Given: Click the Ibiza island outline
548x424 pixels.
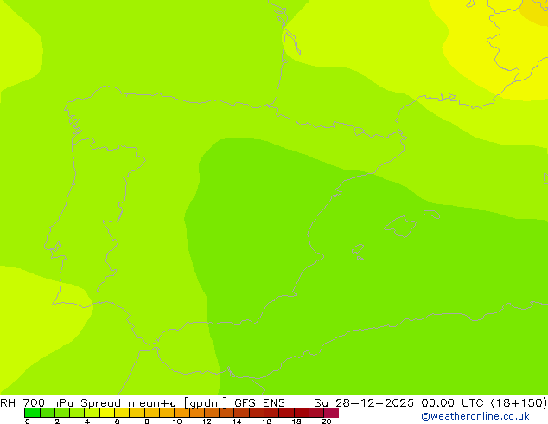Looking at the screenshot, I should 358,252.
